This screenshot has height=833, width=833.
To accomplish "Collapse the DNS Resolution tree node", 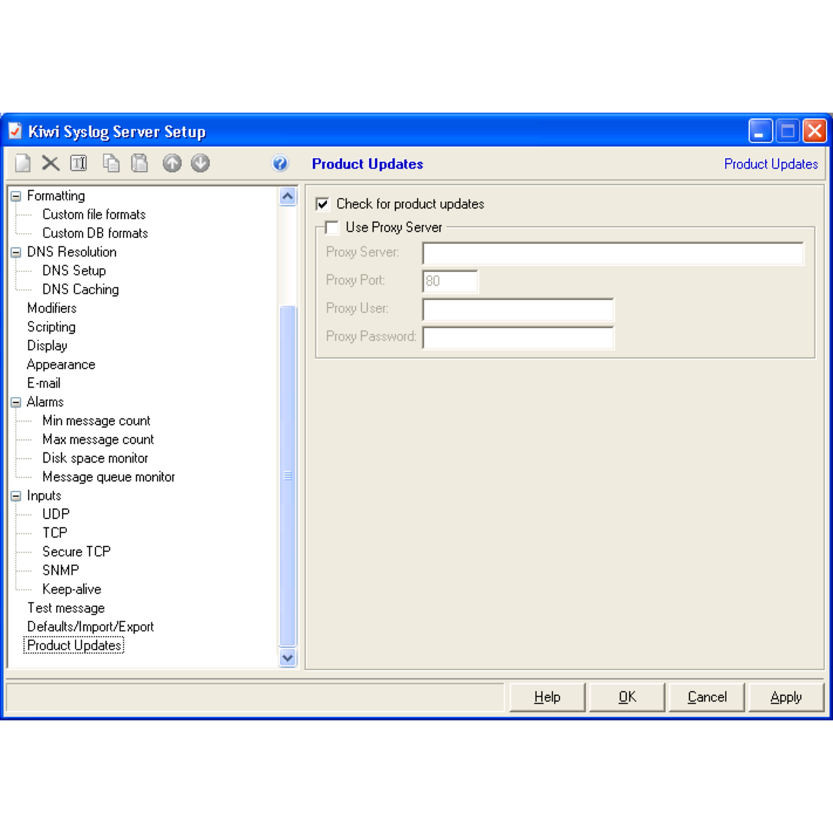I will [x=16, y=253].
